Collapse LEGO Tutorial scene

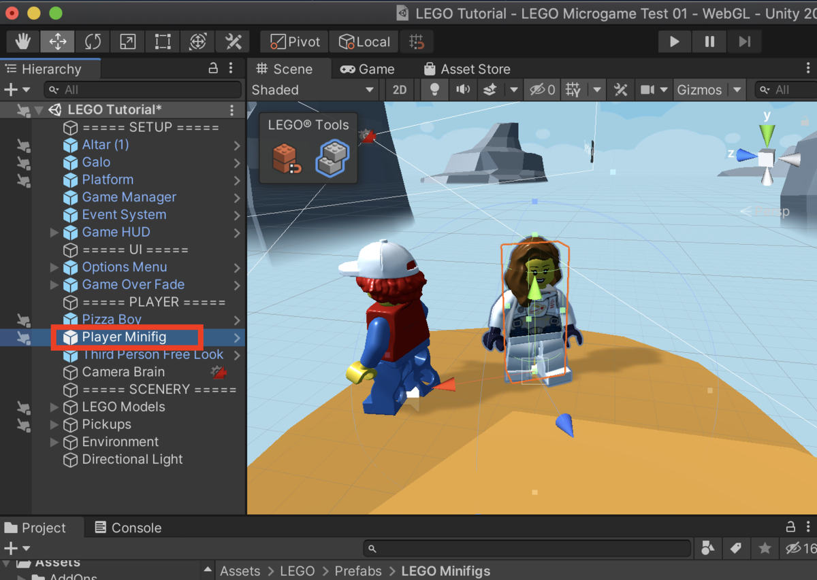tap(39, 109)
